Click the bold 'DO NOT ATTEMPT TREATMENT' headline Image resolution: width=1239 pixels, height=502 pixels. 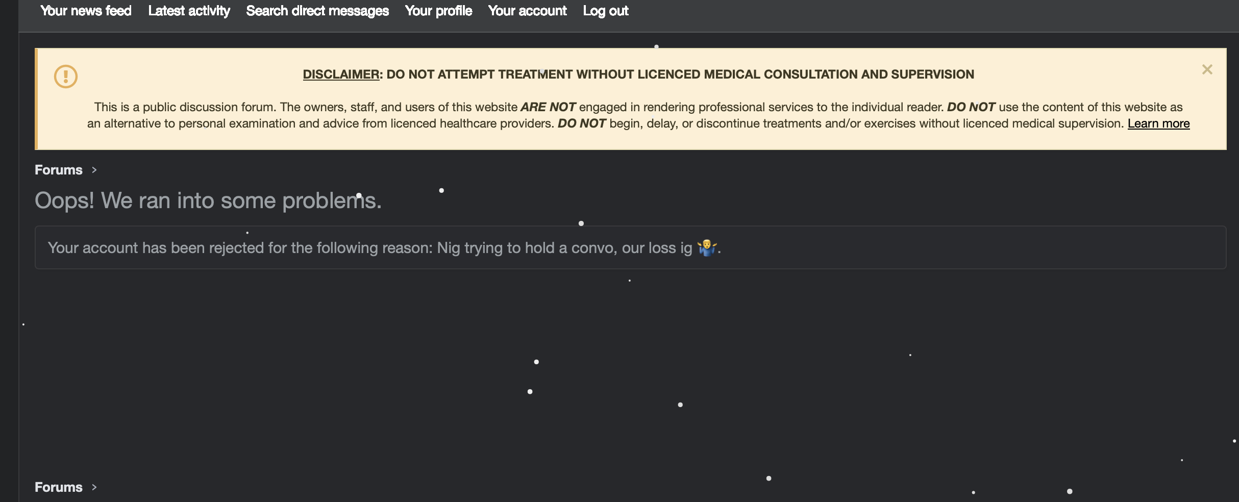[680, 74]
